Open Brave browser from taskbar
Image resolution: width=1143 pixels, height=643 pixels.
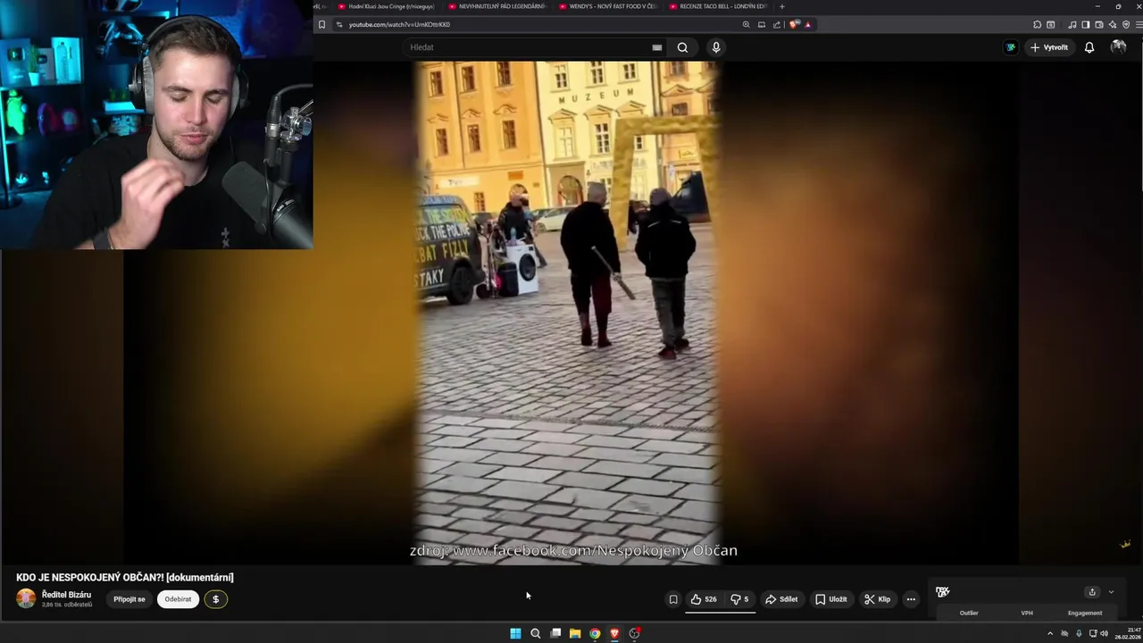(614, 633)
